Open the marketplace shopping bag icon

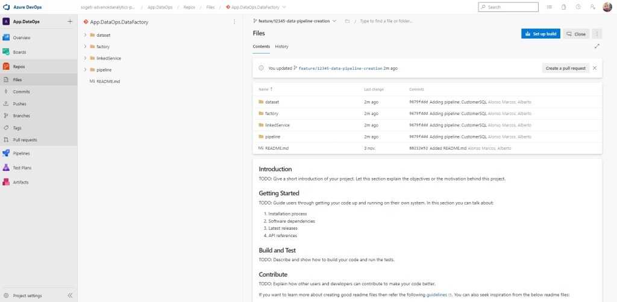[563, 7]
